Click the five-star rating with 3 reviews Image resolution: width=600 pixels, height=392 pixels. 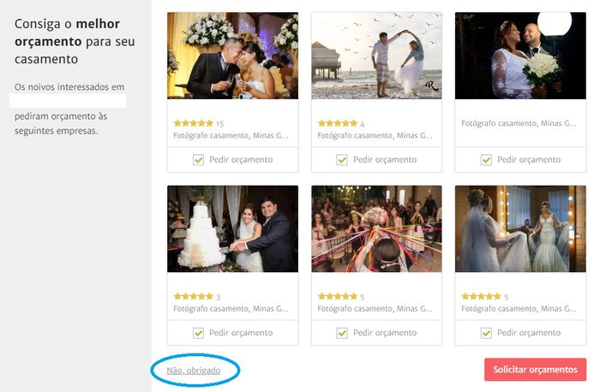[x=197, y=296]
